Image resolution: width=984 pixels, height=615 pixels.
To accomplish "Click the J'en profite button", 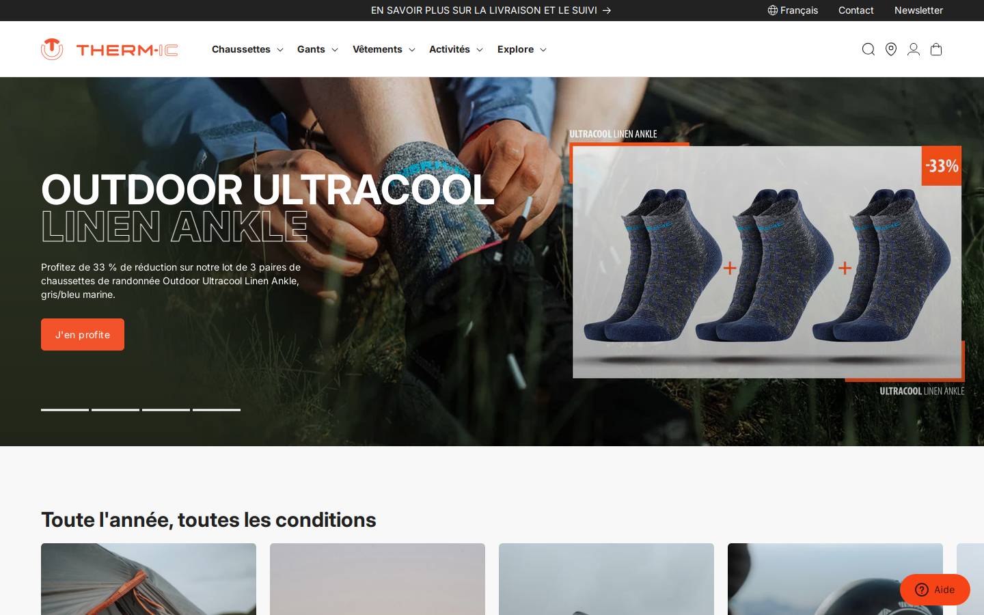I will point(83,334).
